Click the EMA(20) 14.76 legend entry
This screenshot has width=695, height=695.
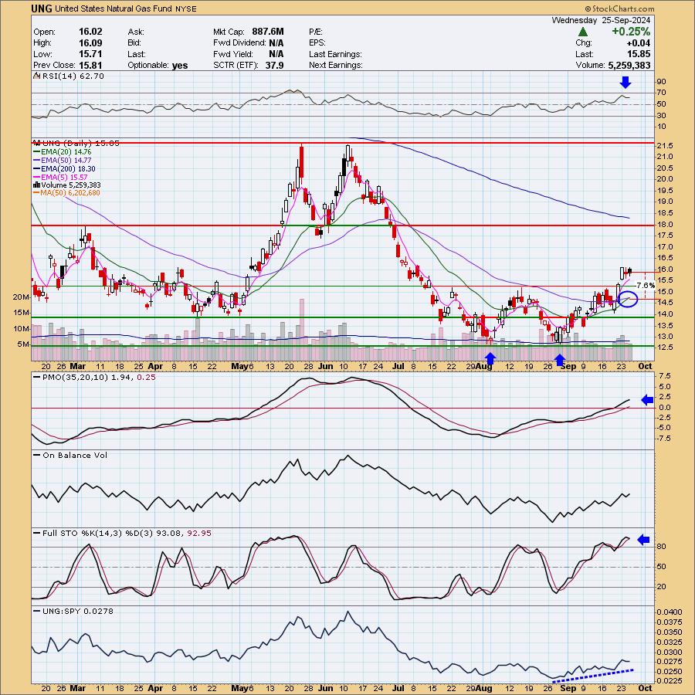click(66, 152)
